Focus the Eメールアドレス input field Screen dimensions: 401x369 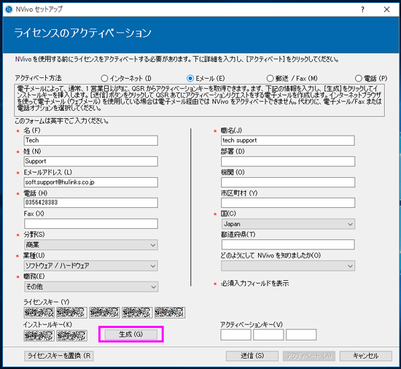91,182
